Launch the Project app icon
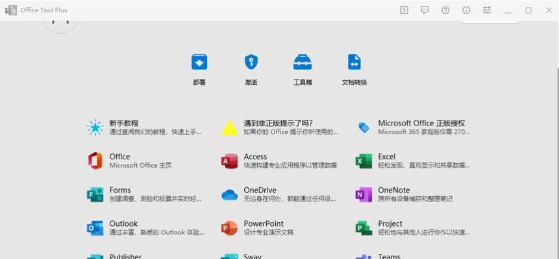The width and height of the screenshot is (559, 259). pyautogui.click(x=364, y=228)
